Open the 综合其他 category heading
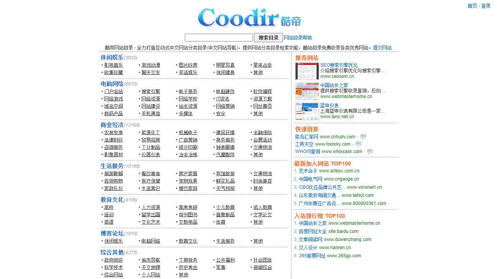The image size is (497, 279). pos(112,252)
